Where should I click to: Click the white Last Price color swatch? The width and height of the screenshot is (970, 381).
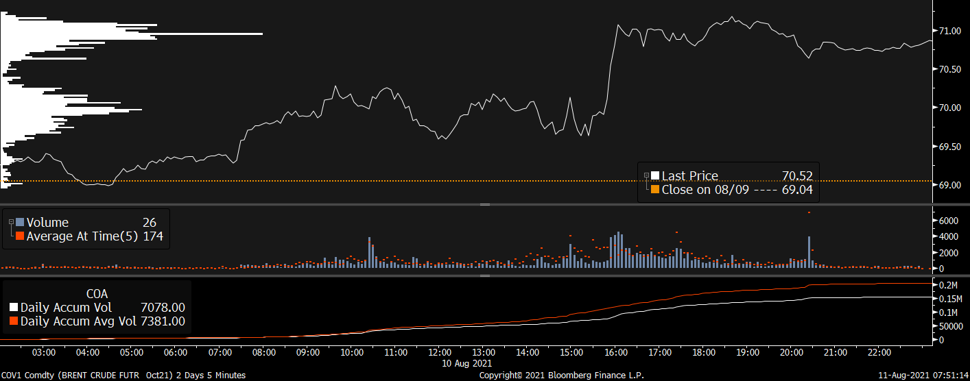(x=655, y=176)
